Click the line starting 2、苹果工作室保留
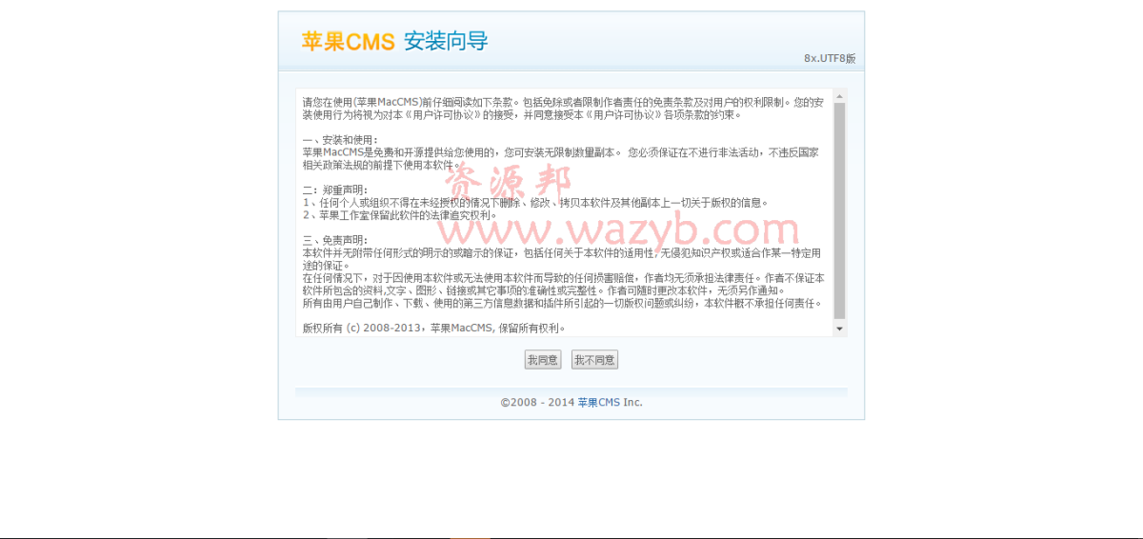 [400, 215]
